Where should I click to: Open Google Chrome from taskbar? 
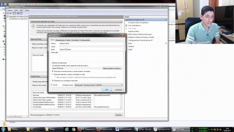pyautogui.click(x=73, y=129)
